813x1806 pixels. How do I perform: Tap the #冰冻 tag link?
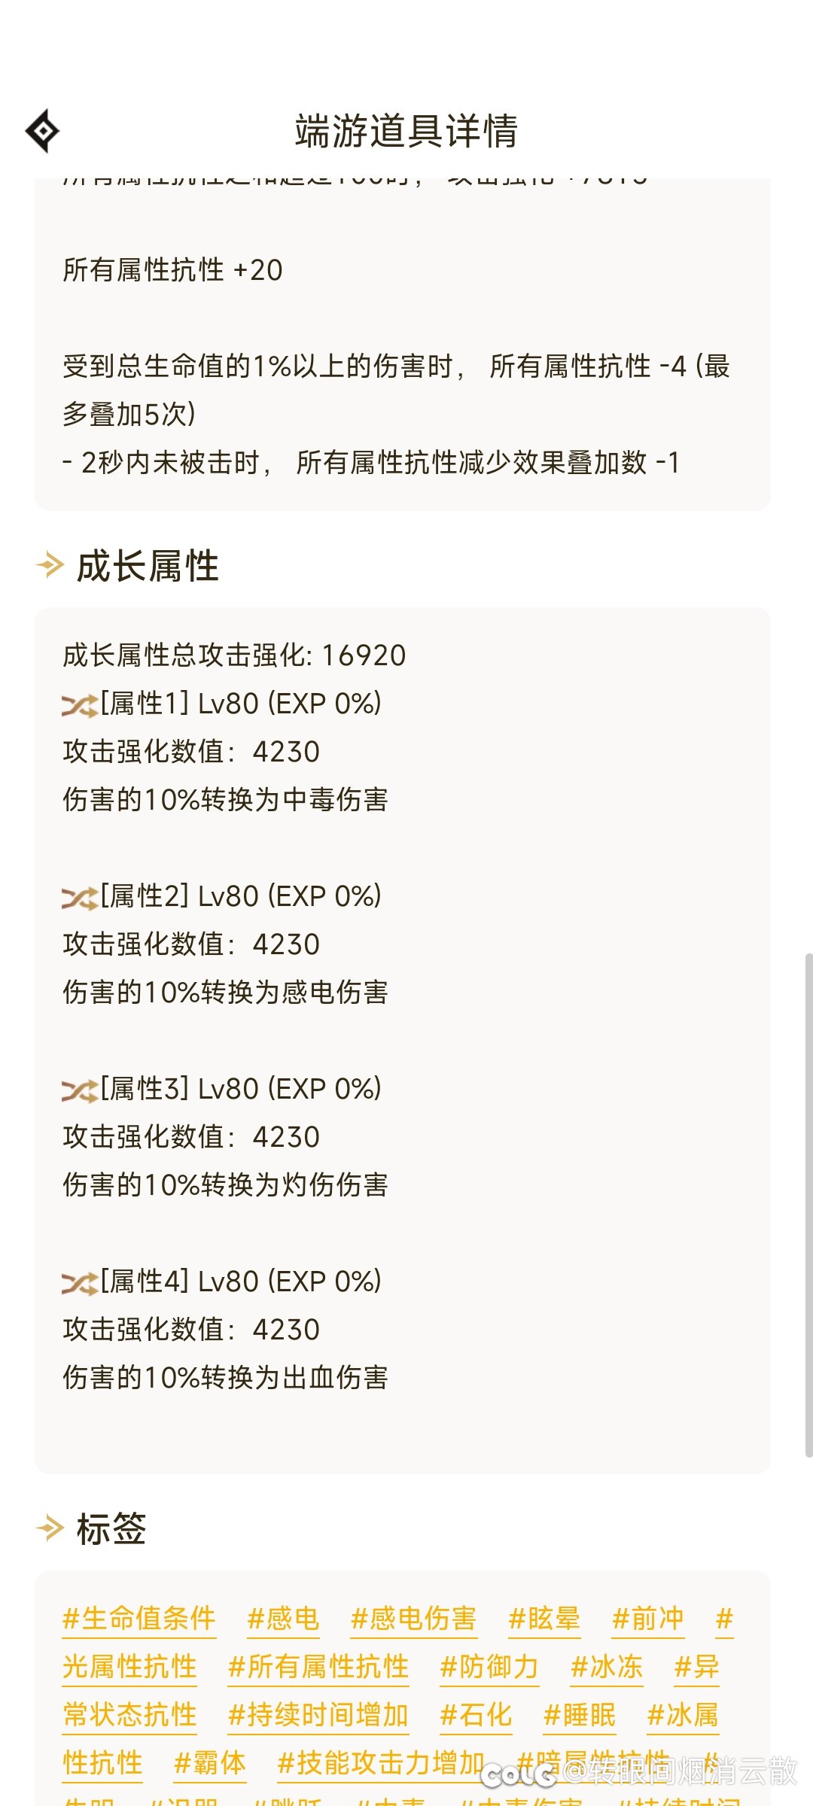pos(607,1667)
